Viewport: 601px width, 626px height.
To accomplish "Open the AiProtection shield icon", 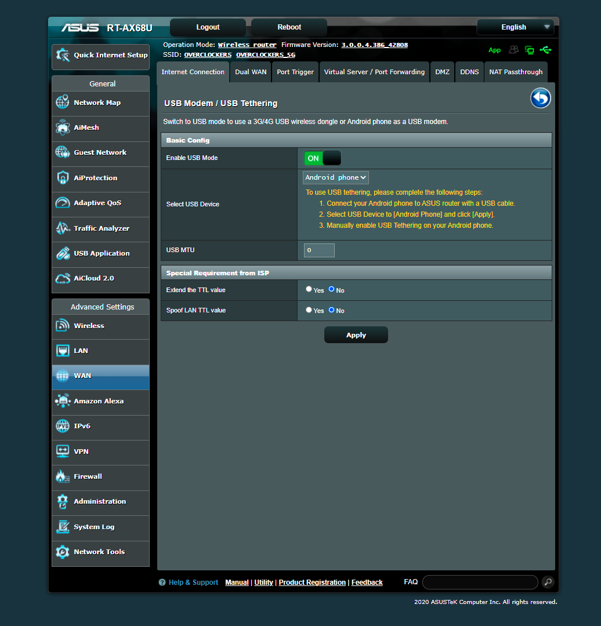I will (x=63, y=178).
